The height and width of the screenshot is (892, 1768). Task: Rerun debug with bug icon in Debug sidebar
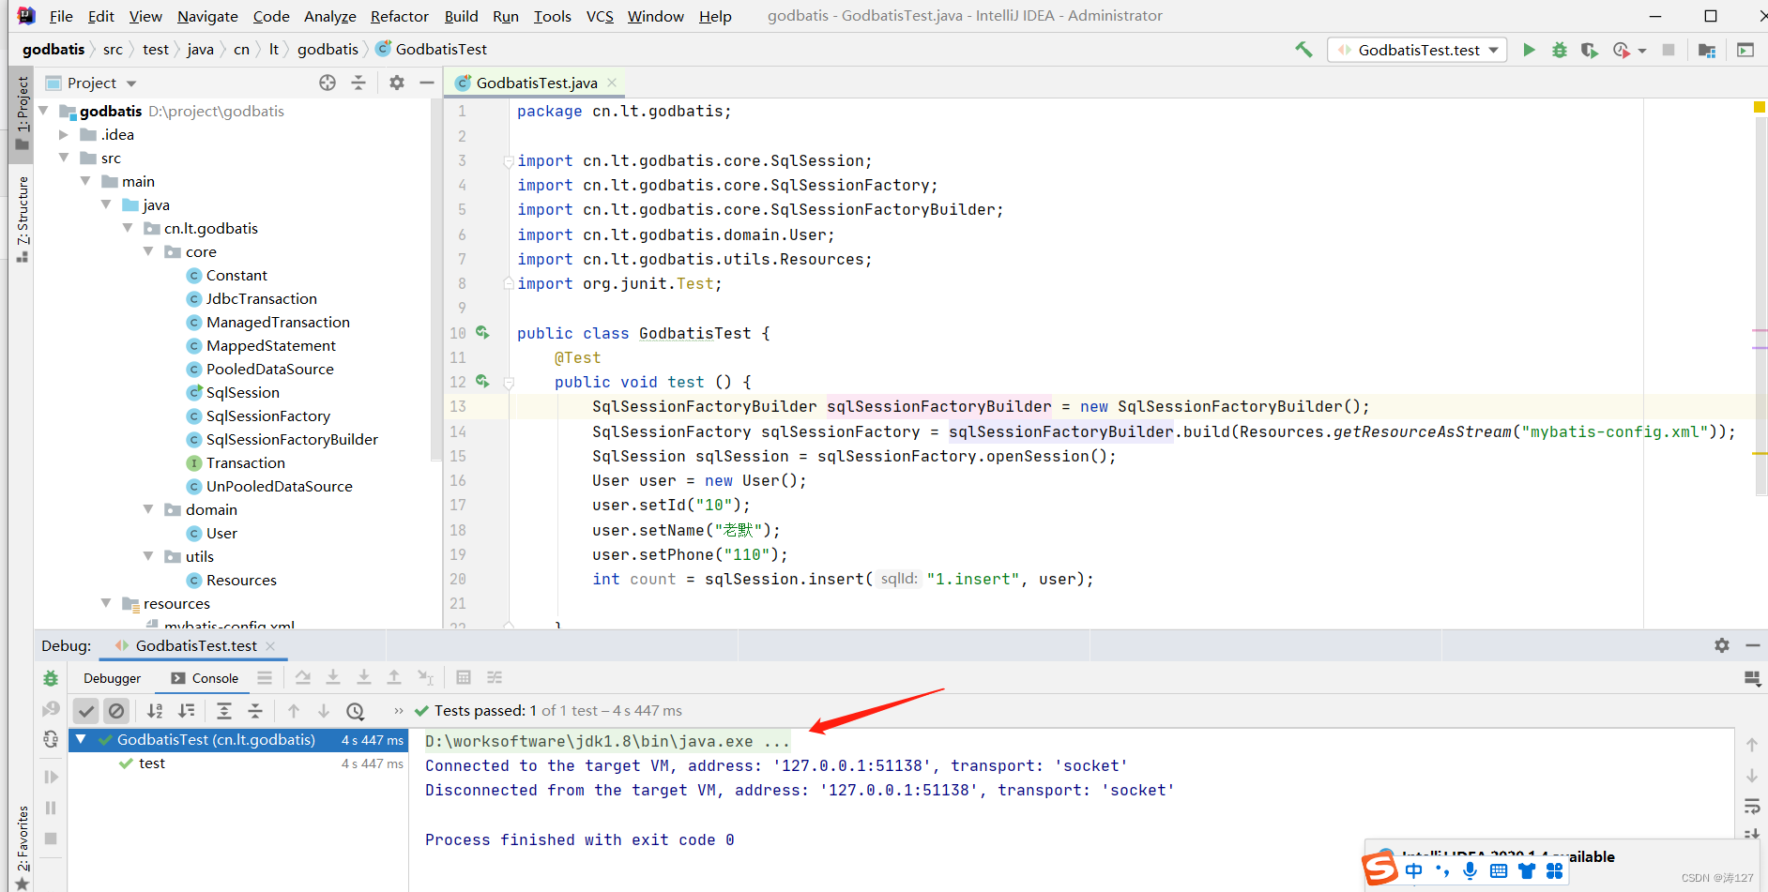point(51,678)
